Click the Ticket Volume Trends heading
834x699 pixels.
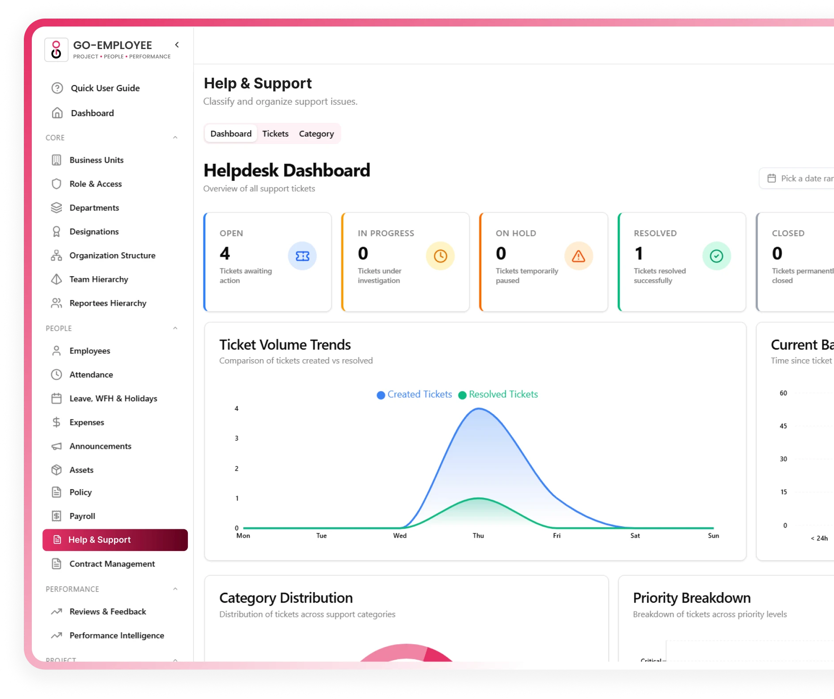(x=285, y=345)
